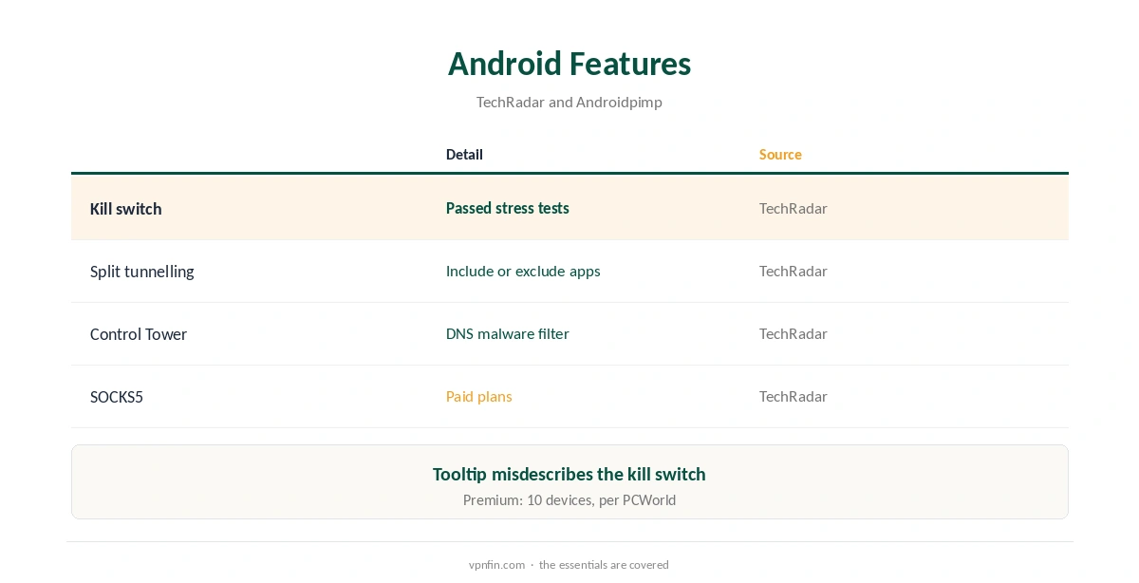1139x583 pixels.
Task: Click TechRadar source in SOCKS5 row
Action: click(x=794, y=396)
